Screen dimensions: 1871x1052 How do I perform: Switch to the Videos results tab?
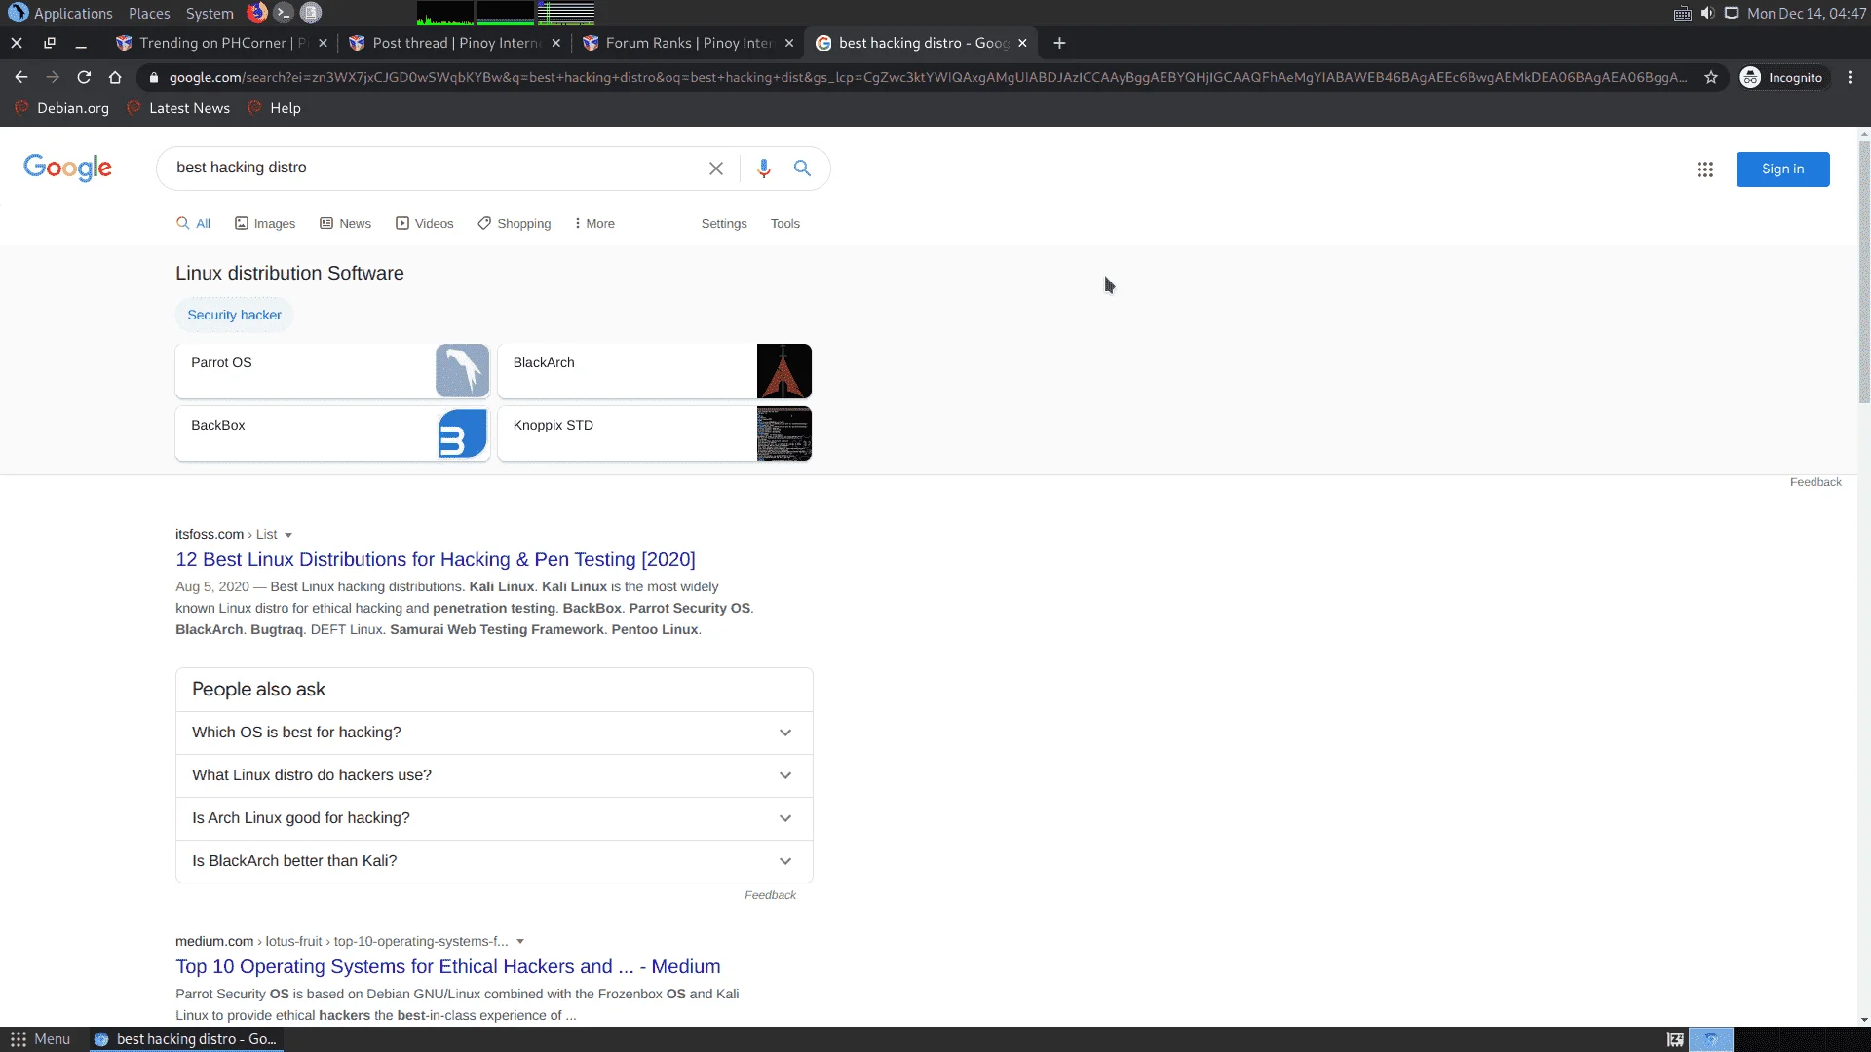point(425,223)
